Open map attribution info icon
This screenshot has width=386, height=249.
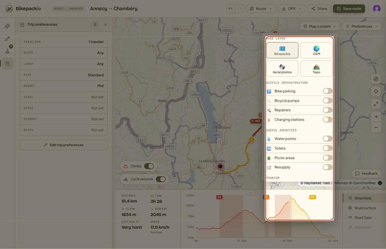(x=380, y=183)
